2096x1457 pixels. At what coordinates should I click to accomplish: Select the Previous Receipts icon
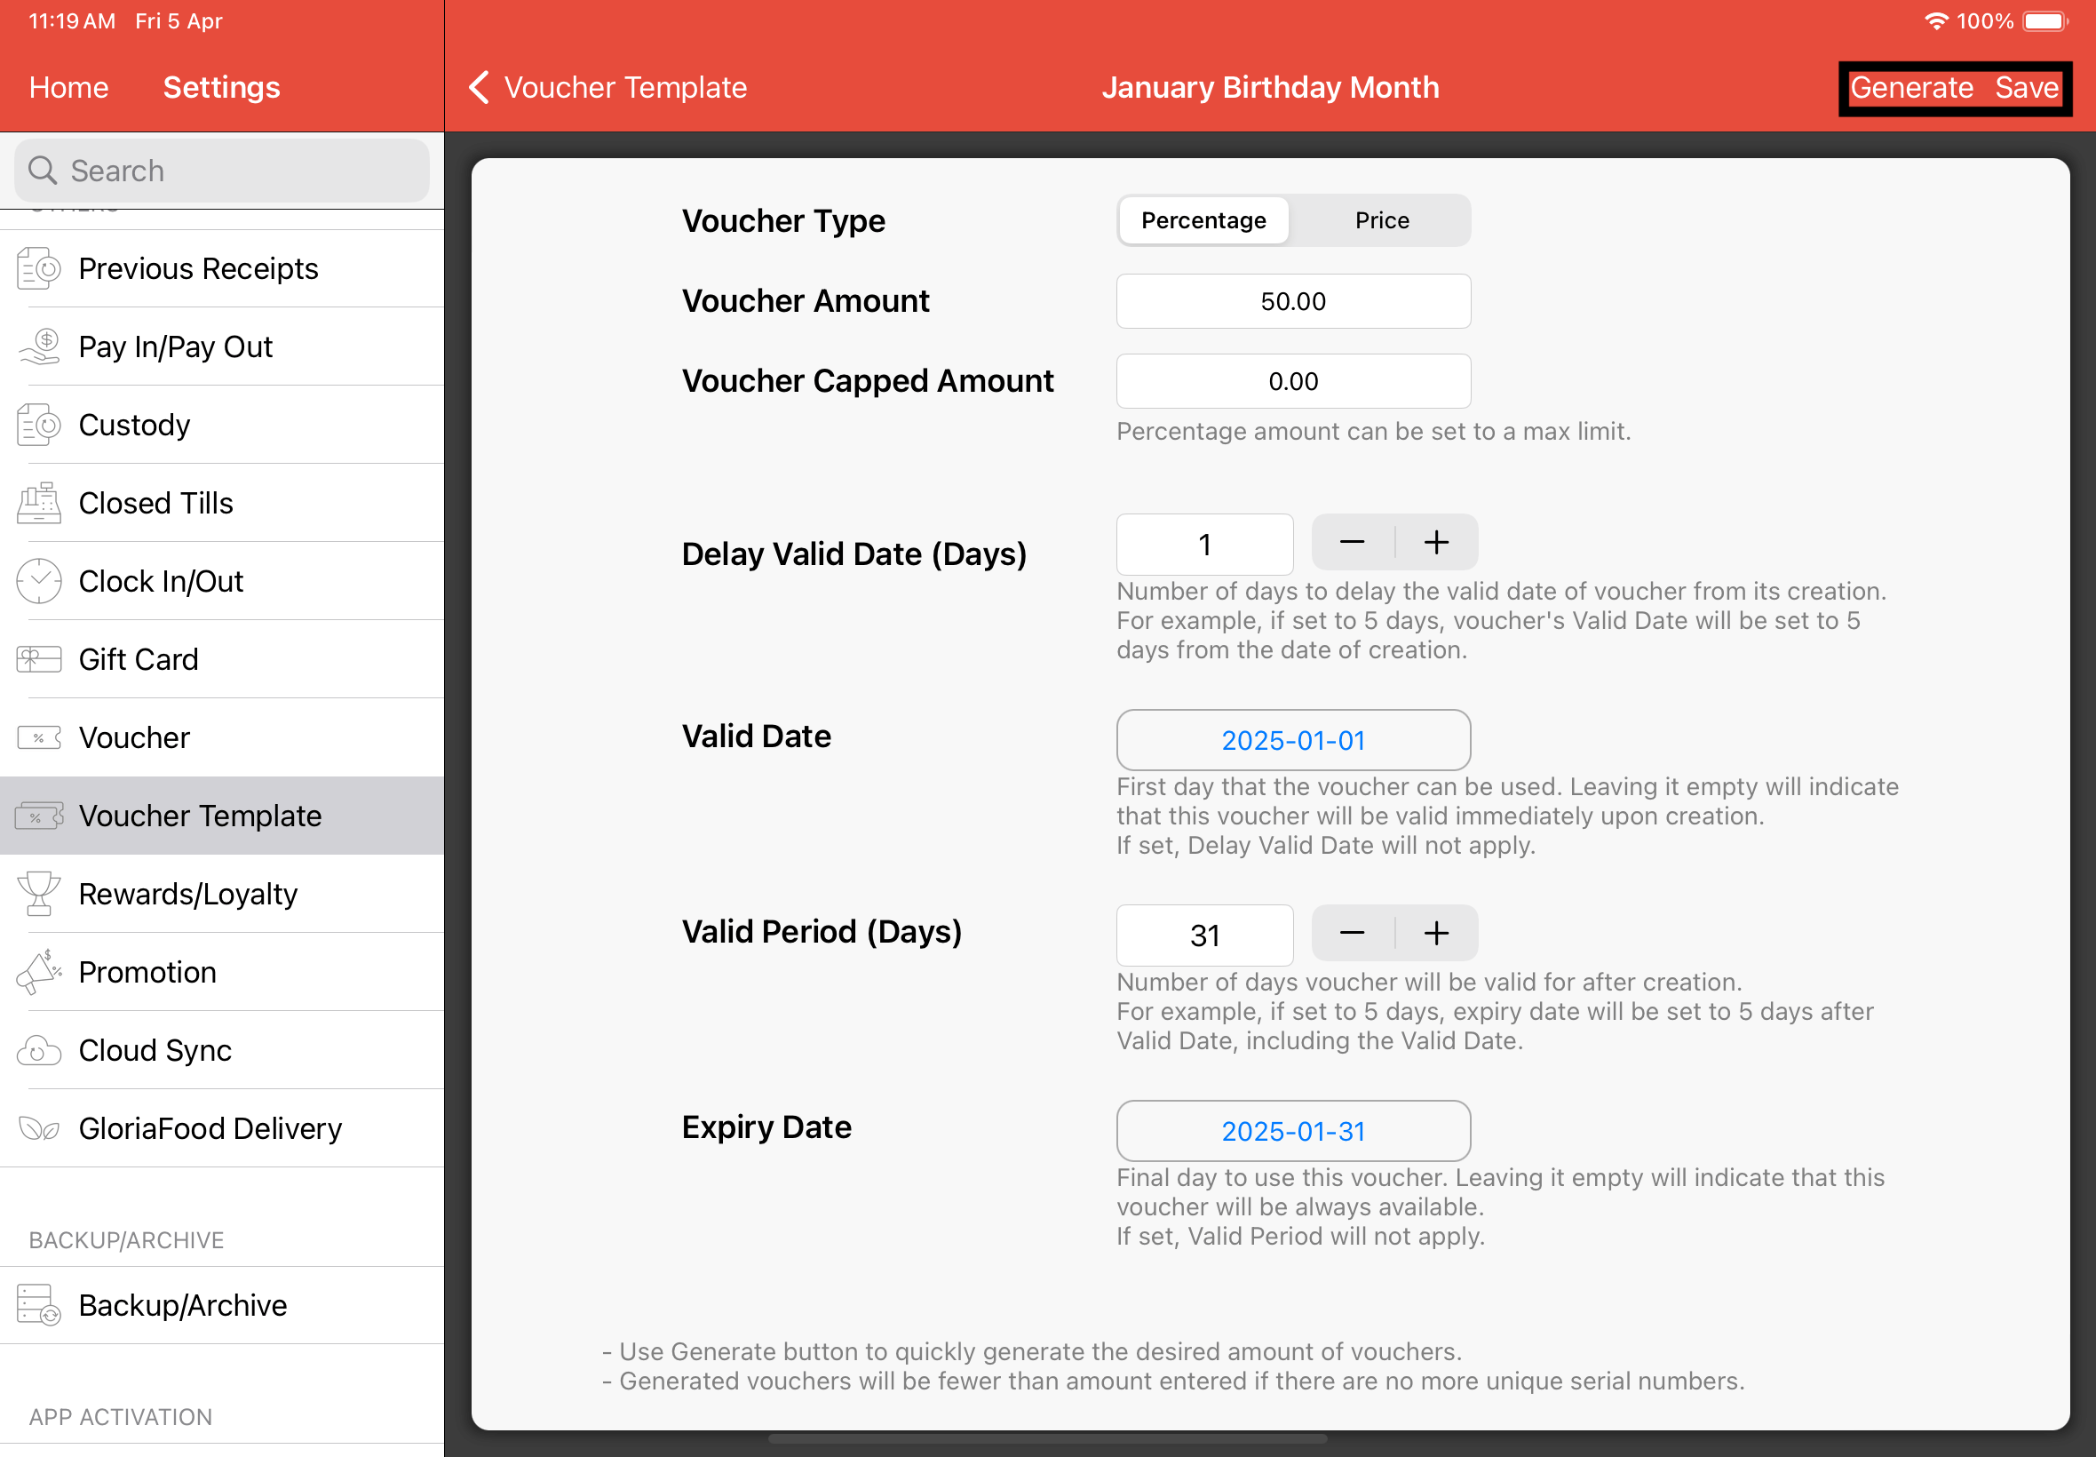36,267
